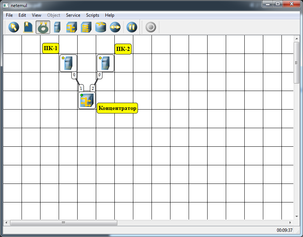The image size is (303, 237).
Task: Select the hub device on canvas
Action: 87,100
